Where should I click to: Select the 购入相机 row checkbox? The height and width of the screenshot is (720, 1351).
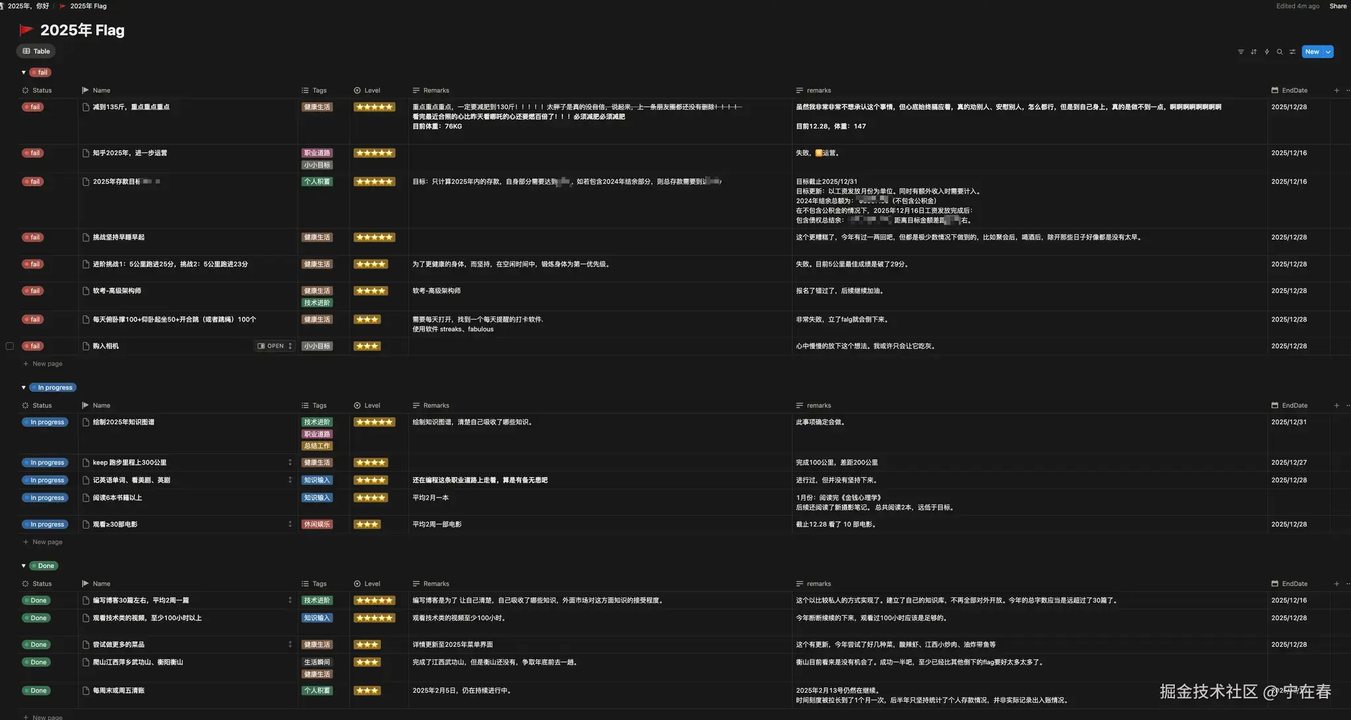pyautogui.click(x=10, y=346)
